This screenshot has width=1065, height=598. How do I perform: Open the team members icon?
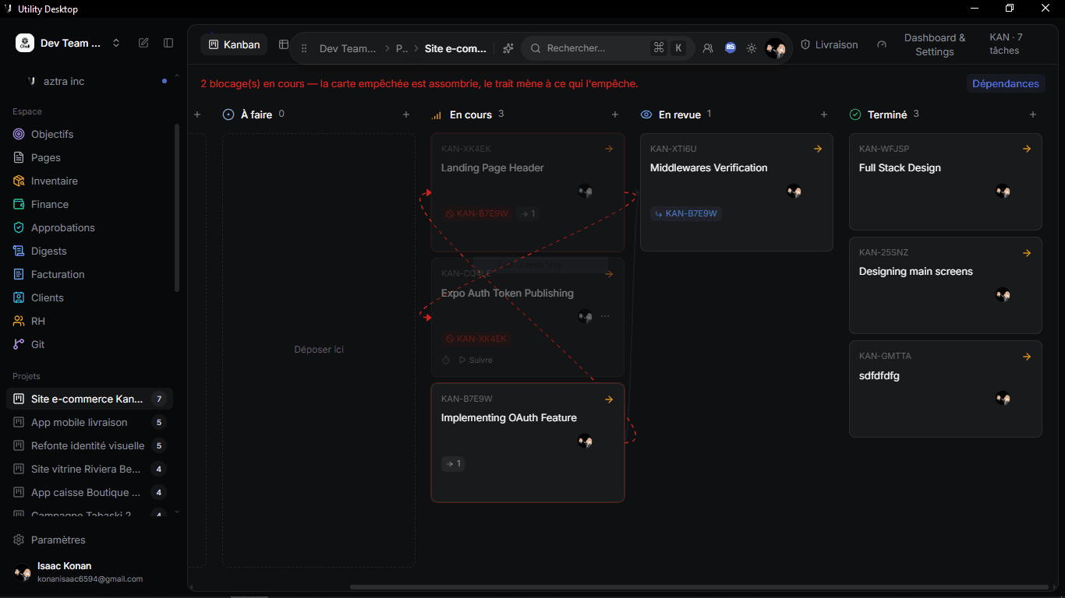click(708, 48)
